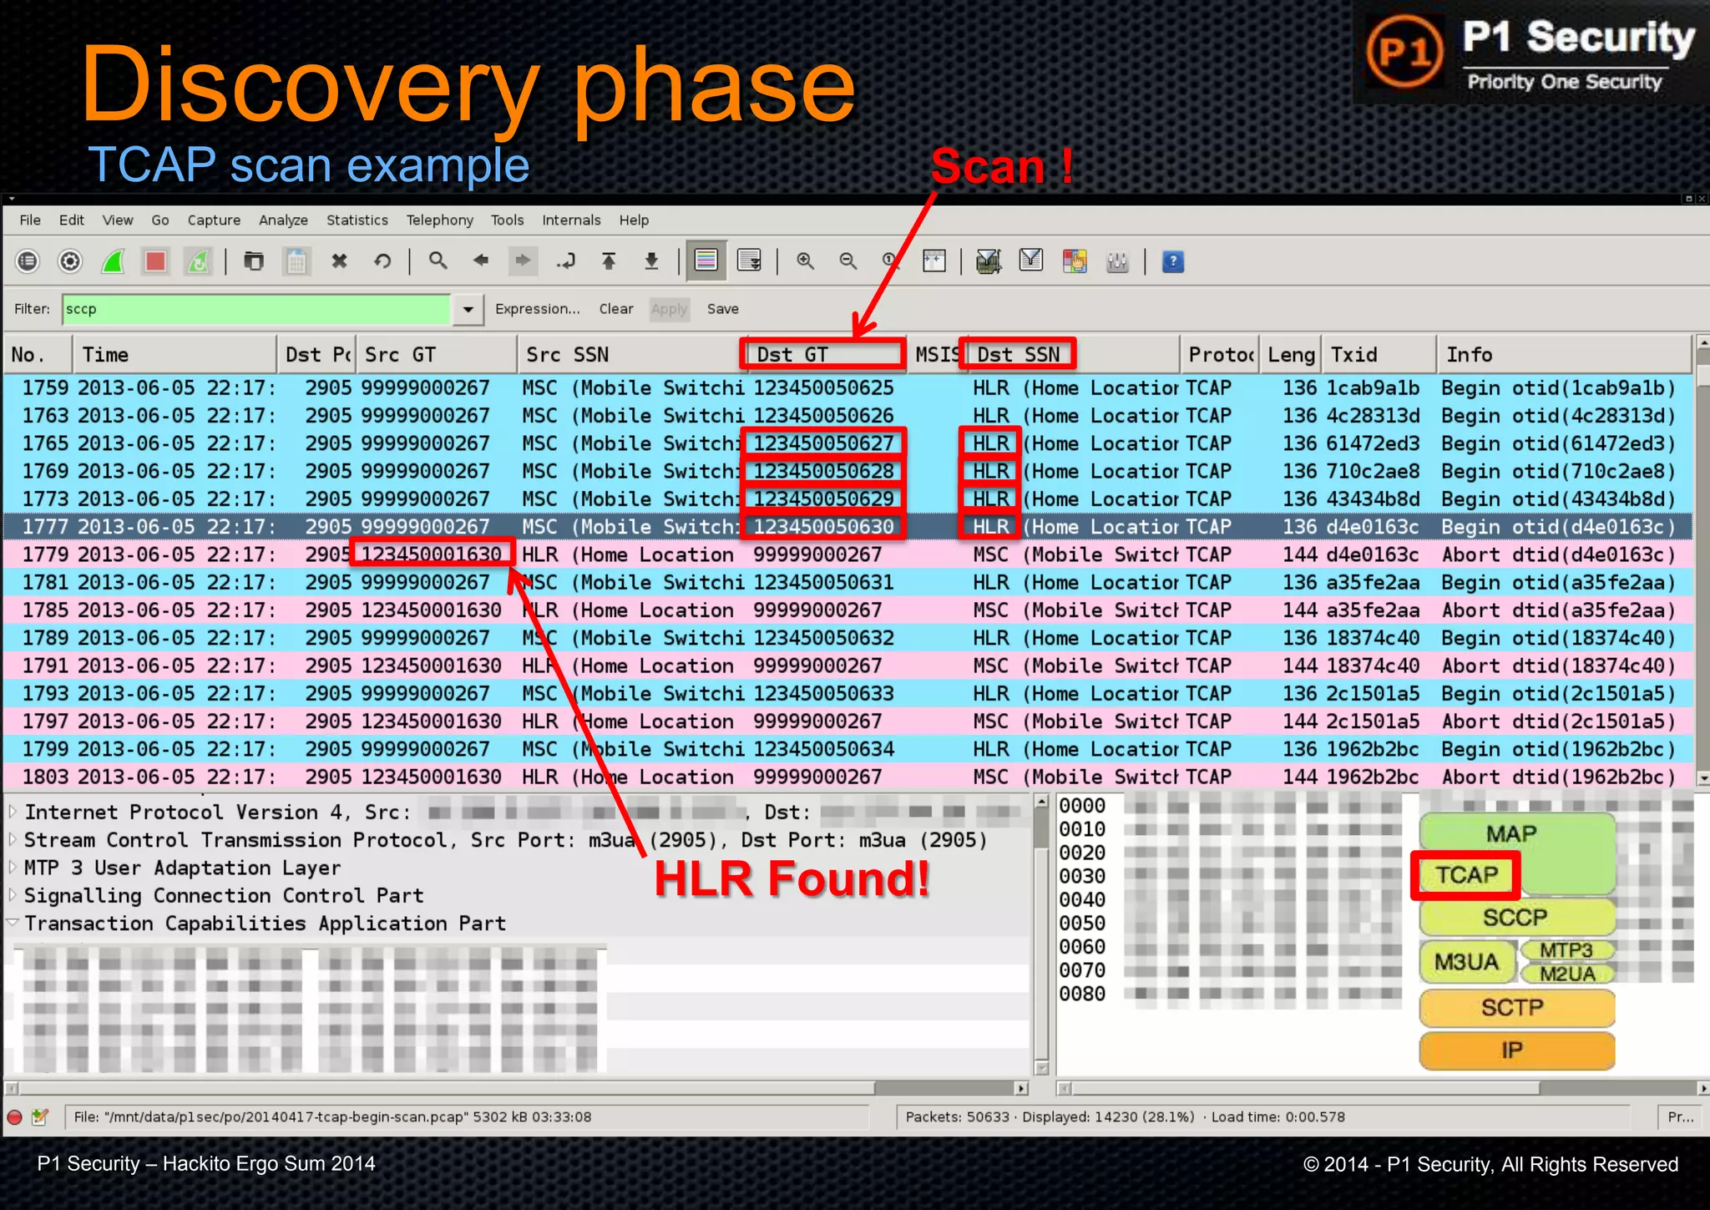Screen dimensions: 1710x1210
Task: Select packet 1779 Abort dtid(d4e0163c) row
Action: coord(848,554)
